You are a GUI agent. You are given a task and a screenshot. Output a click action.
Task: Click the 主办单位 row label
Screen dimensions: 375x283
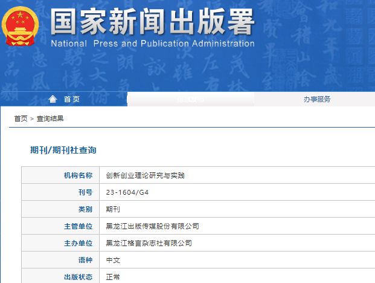78,243
